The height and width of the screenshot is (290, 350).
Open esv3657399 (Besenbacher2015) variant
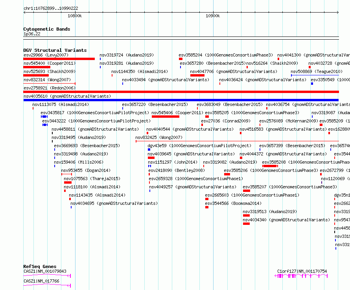click(x=292, y=146)
